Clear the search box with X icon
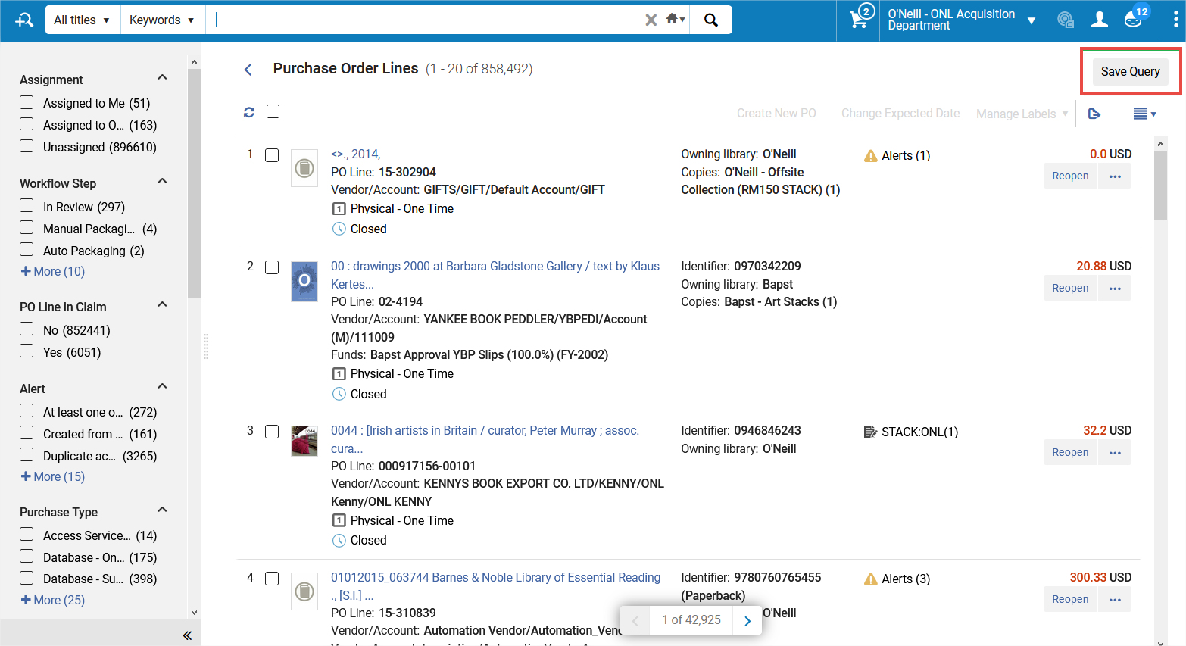 click(651, 20)
